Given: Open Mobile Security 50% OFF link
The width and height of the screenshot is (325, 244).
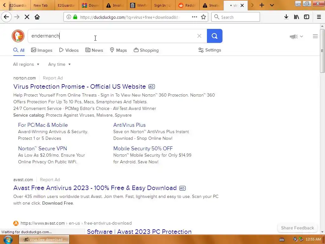Looking at the screenshot, I should [x=143, y=148].
